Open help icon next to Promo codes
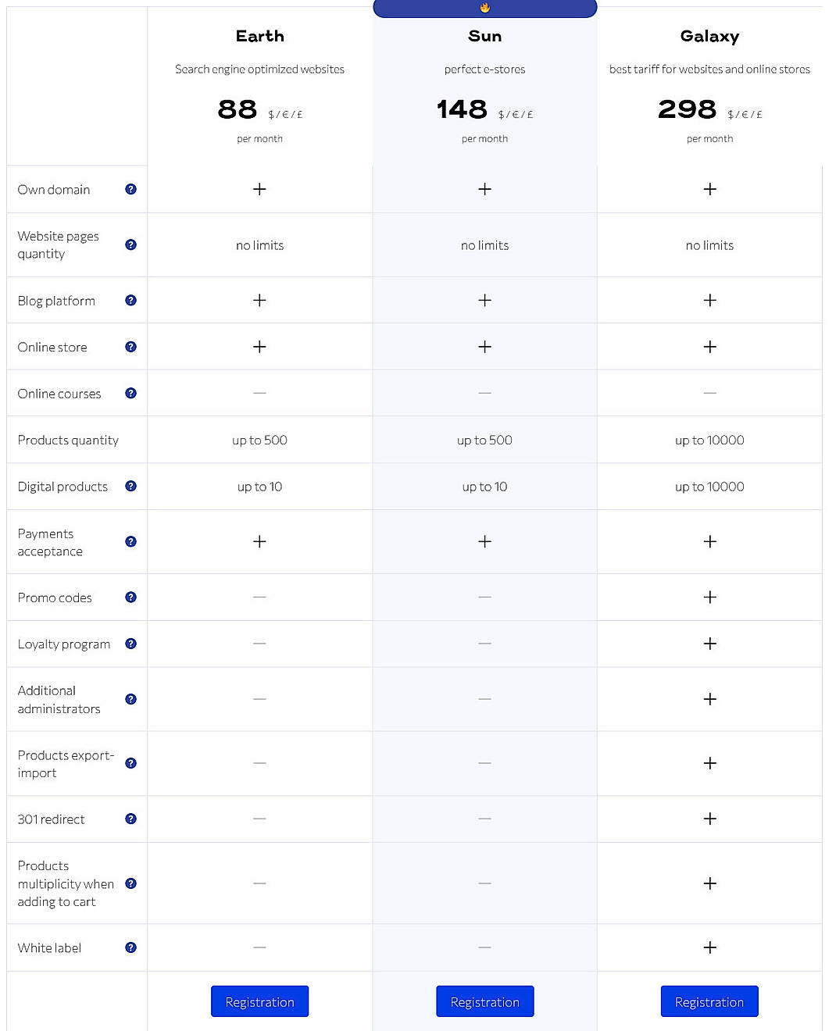836x1031 pixels. 130,597
